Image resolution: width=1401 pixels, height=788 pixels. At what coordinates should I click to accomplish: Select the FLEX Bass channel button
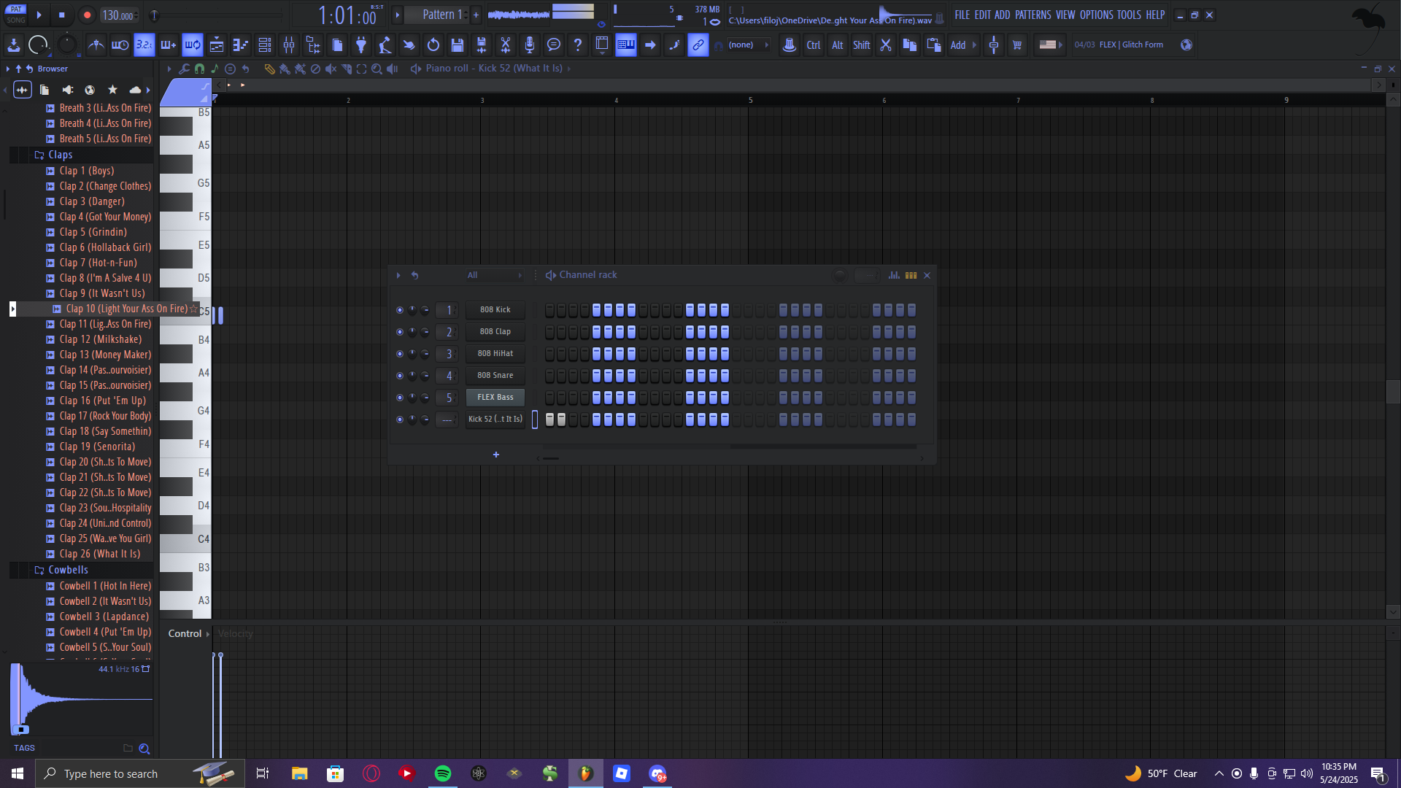[495, 398]
